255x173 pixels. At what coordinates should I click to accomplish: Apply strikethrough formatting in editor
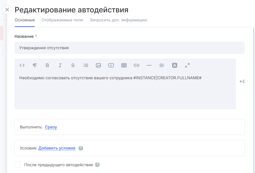click(x=73, y=65)
